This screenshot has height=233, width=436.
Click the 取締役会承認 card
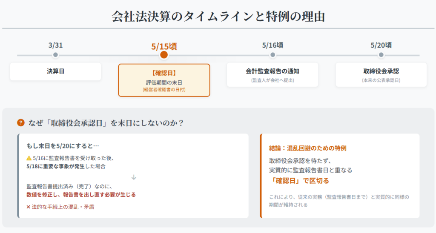coord(381,74)
